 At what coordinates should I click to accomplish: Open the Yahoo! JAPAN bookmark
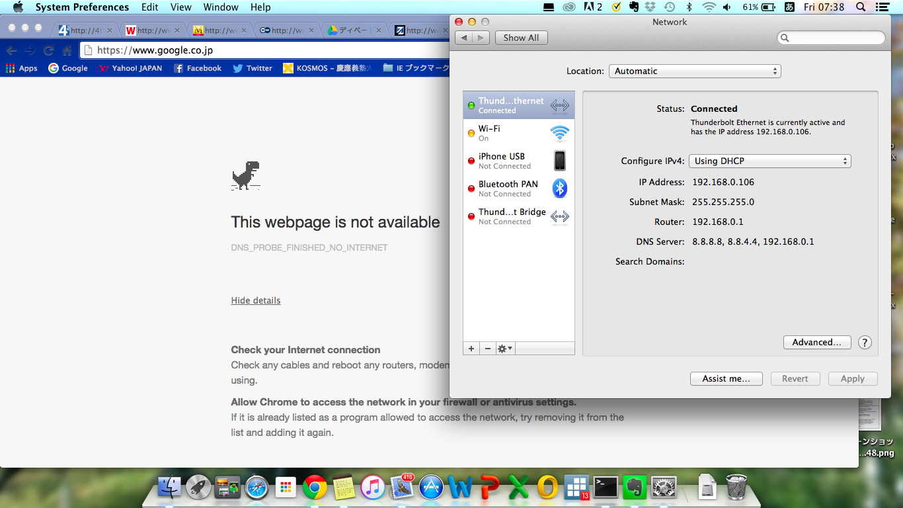click(x=130, y=68)
